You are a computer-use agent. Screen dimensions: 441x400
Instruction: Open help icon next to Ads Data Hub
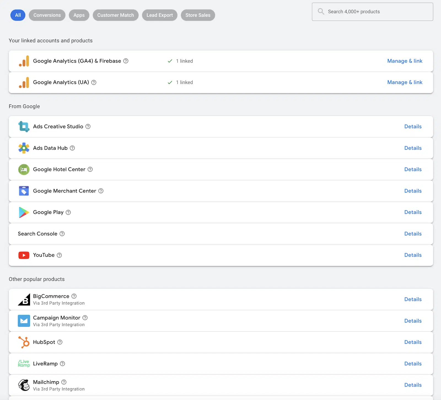point(72,148)
